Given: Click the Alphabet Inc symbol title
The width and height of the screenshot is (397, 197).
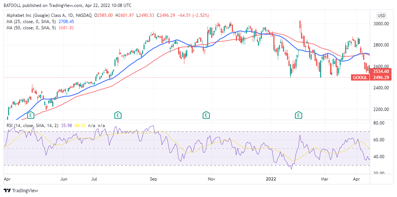Looking at the screenshot, I should tap(49, 15).
